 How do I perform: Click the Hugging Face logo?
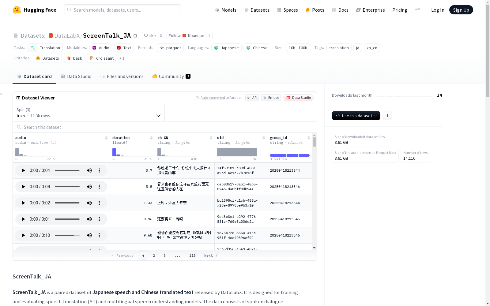[x=35, y=10]
